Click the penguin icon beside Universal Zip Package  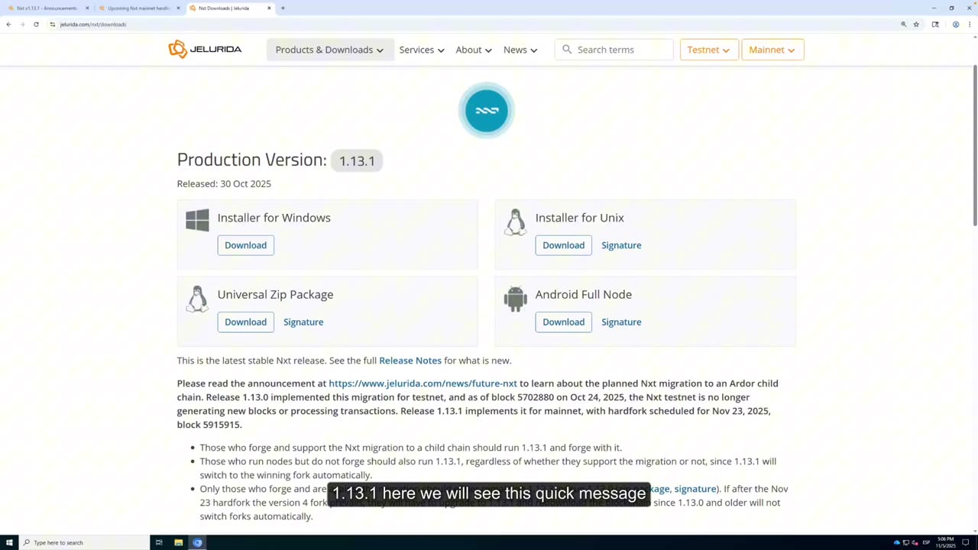197,299
